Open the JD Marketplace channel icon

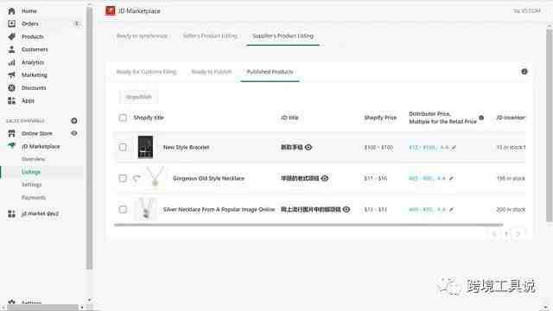tap(11, 146)
